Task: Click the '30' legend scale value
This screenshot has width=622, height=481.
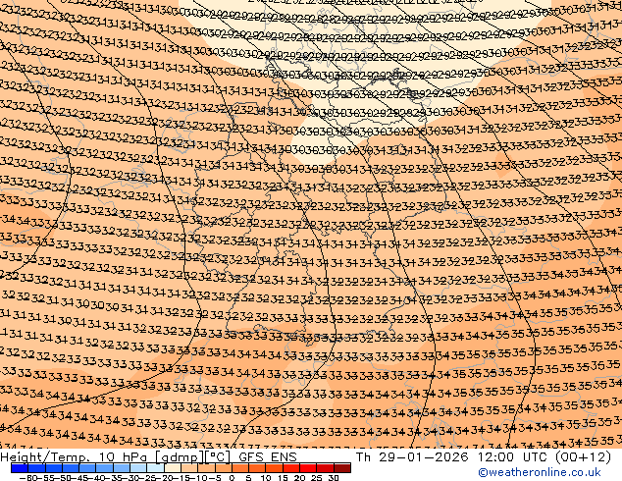Action: pyautogui.click(x=334, y=478)
